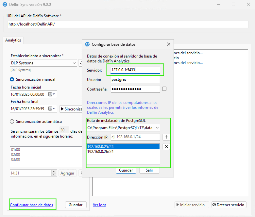Viewport: 255px width, 217px height.
Task: Increase the 14:31 time with up arrow
Action: tap(54, 172)
